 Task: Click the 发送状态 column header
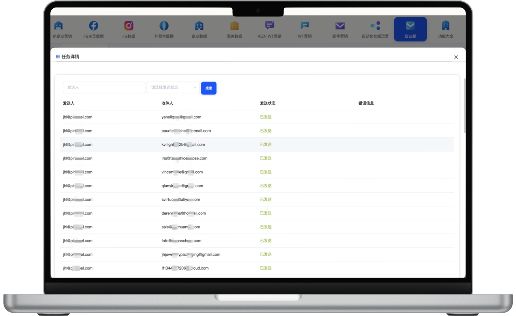(268, 103)
